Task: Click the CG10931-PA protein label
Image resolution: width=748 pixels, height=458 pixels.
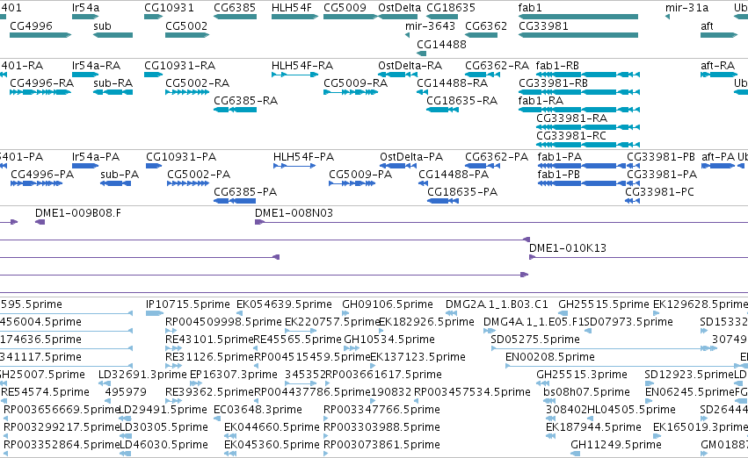Action: (x=181, y=157)
